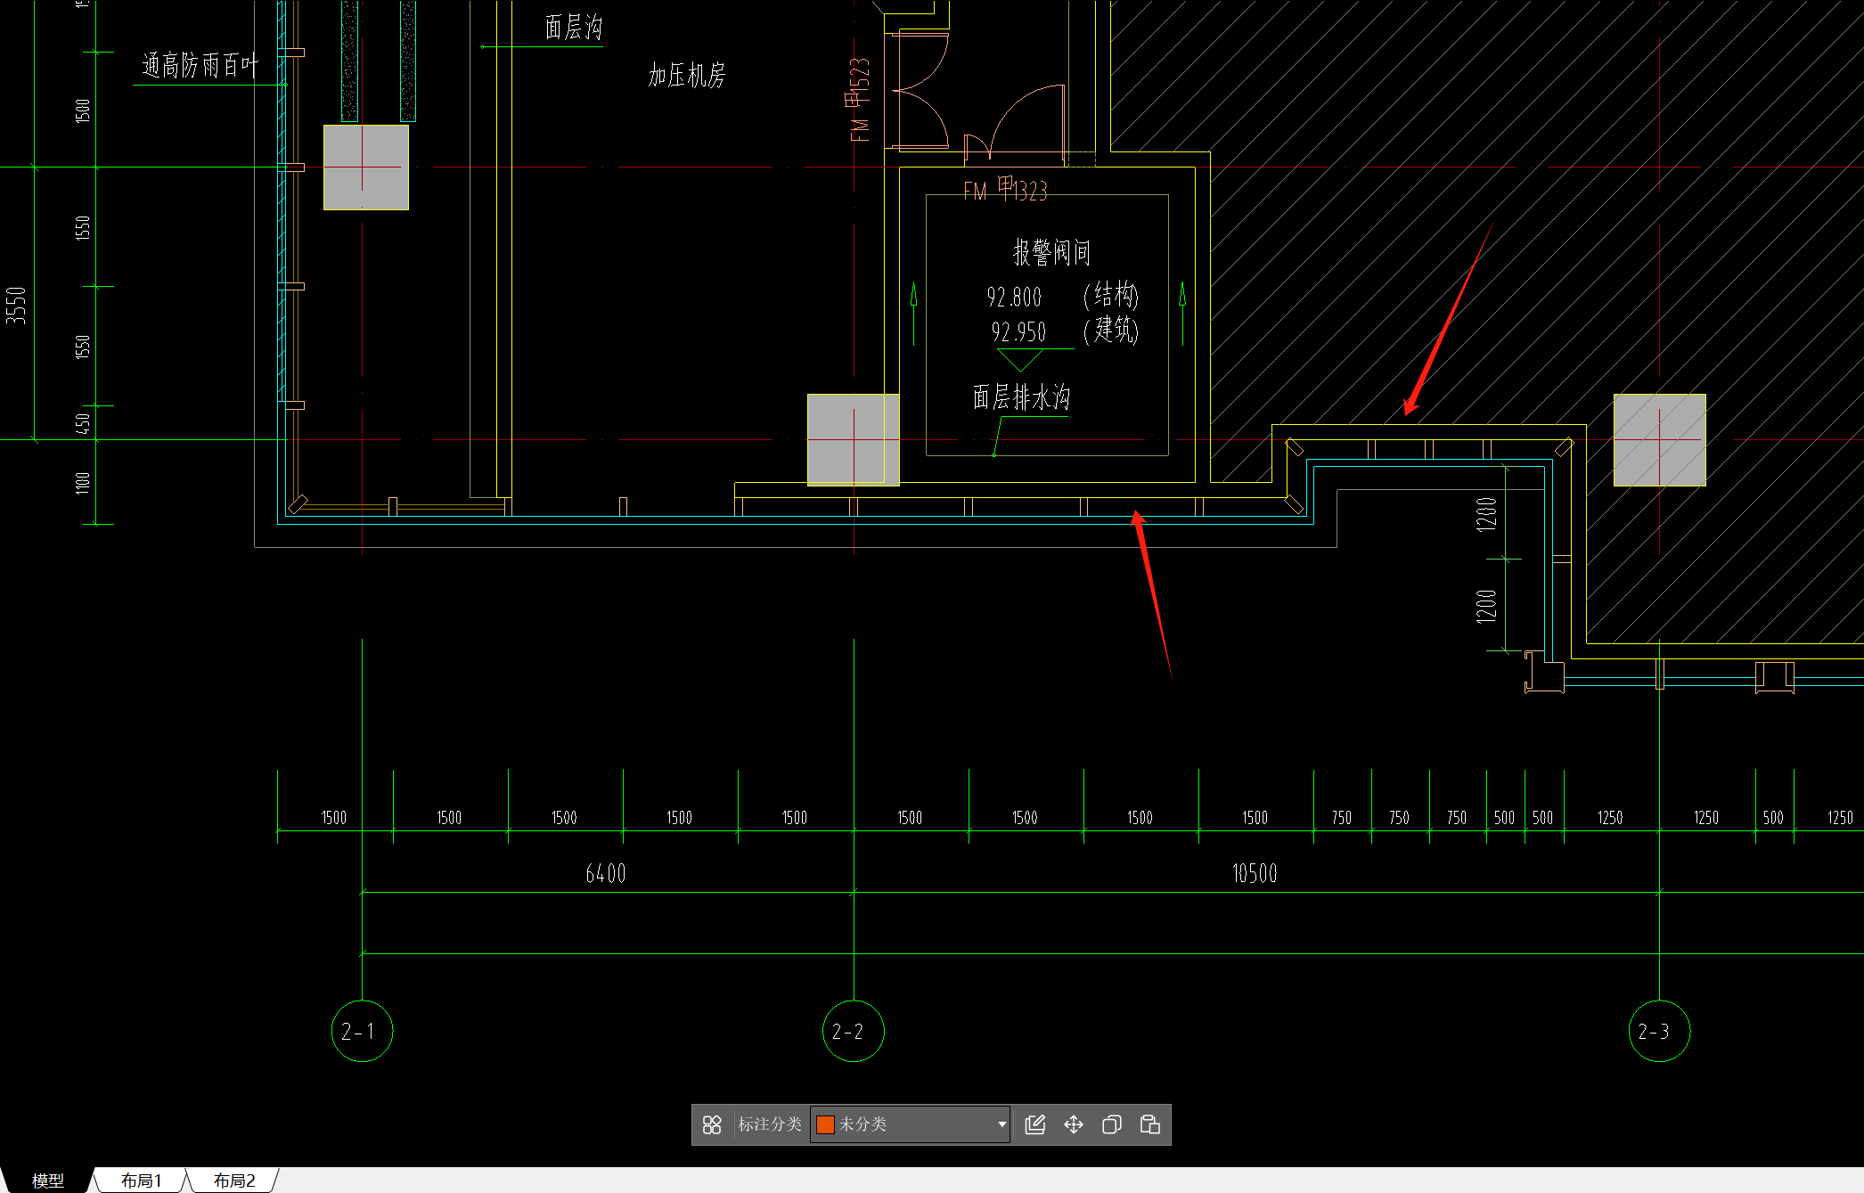The width and height of the screenshot is (1864, 1193).
Task: Select the move tool icon
Action: tap(1074, 1124)
